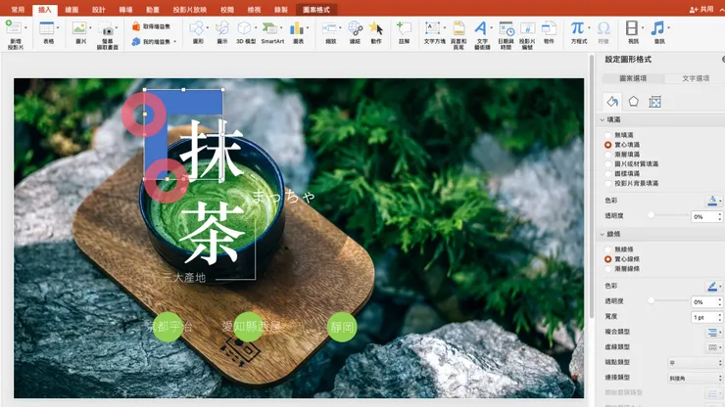Open the fill 色彩 color picker

pos(713,201)
